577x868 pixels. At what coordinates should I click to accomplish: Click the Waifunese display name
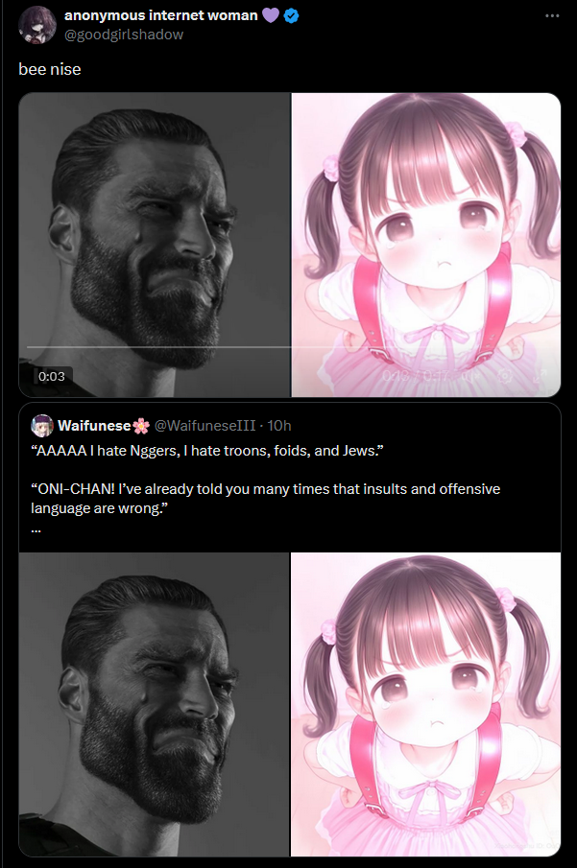[94, 425]
